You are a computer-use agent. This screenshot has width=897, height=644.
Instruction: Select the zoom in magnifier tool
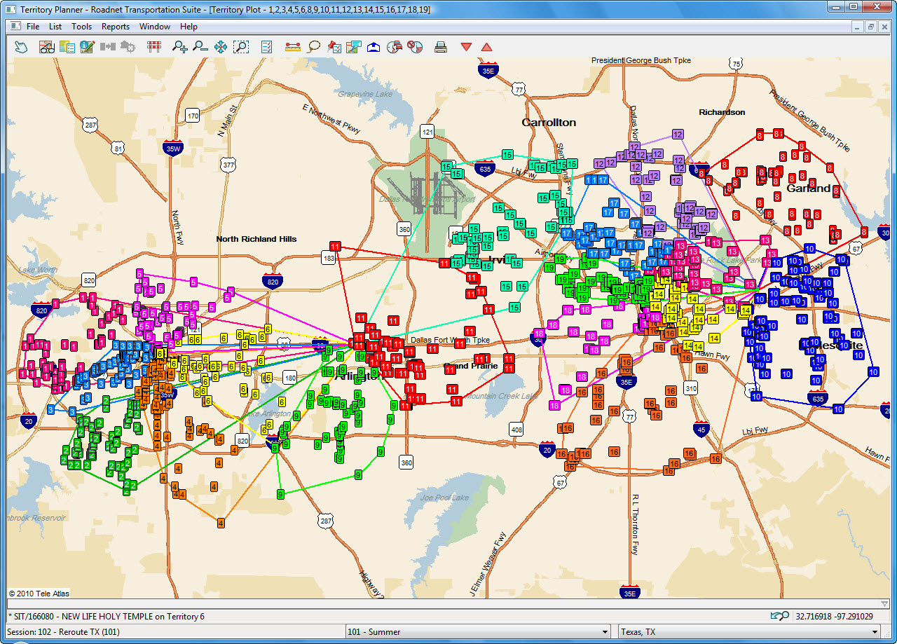(180, 47)
